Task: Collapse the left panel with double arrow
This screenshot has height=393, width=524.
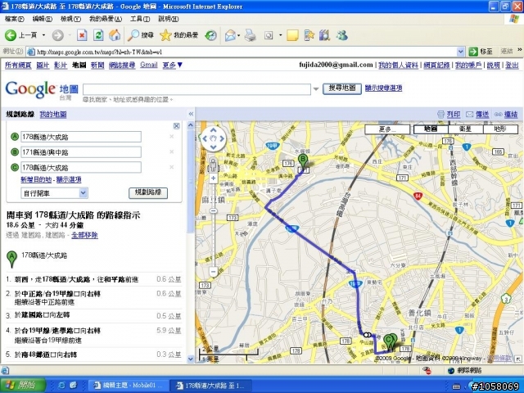Action: pos(191,114)
